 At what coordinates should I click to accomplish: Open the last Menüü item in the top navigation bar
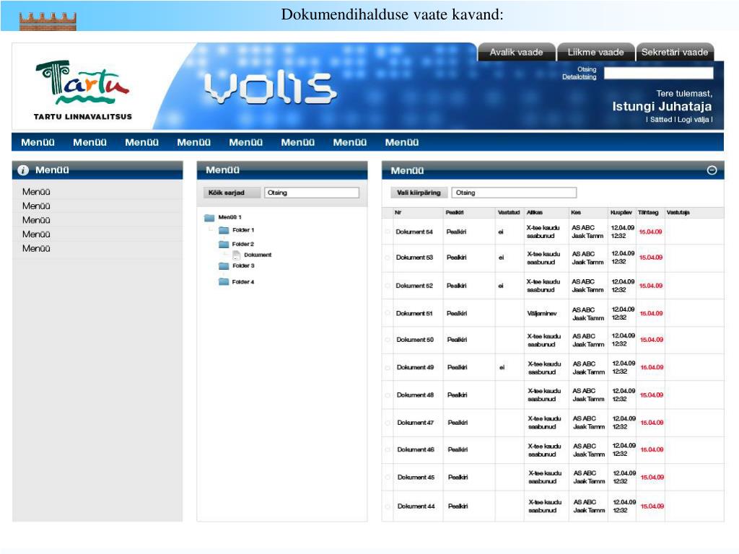click(401, 142)
